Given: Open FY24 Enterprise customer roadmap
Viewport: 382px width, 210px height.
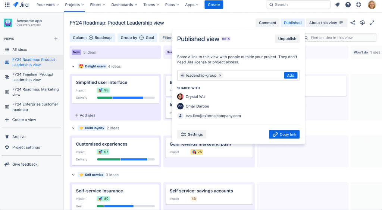Looking at the screenshot, I should (32, 107).
